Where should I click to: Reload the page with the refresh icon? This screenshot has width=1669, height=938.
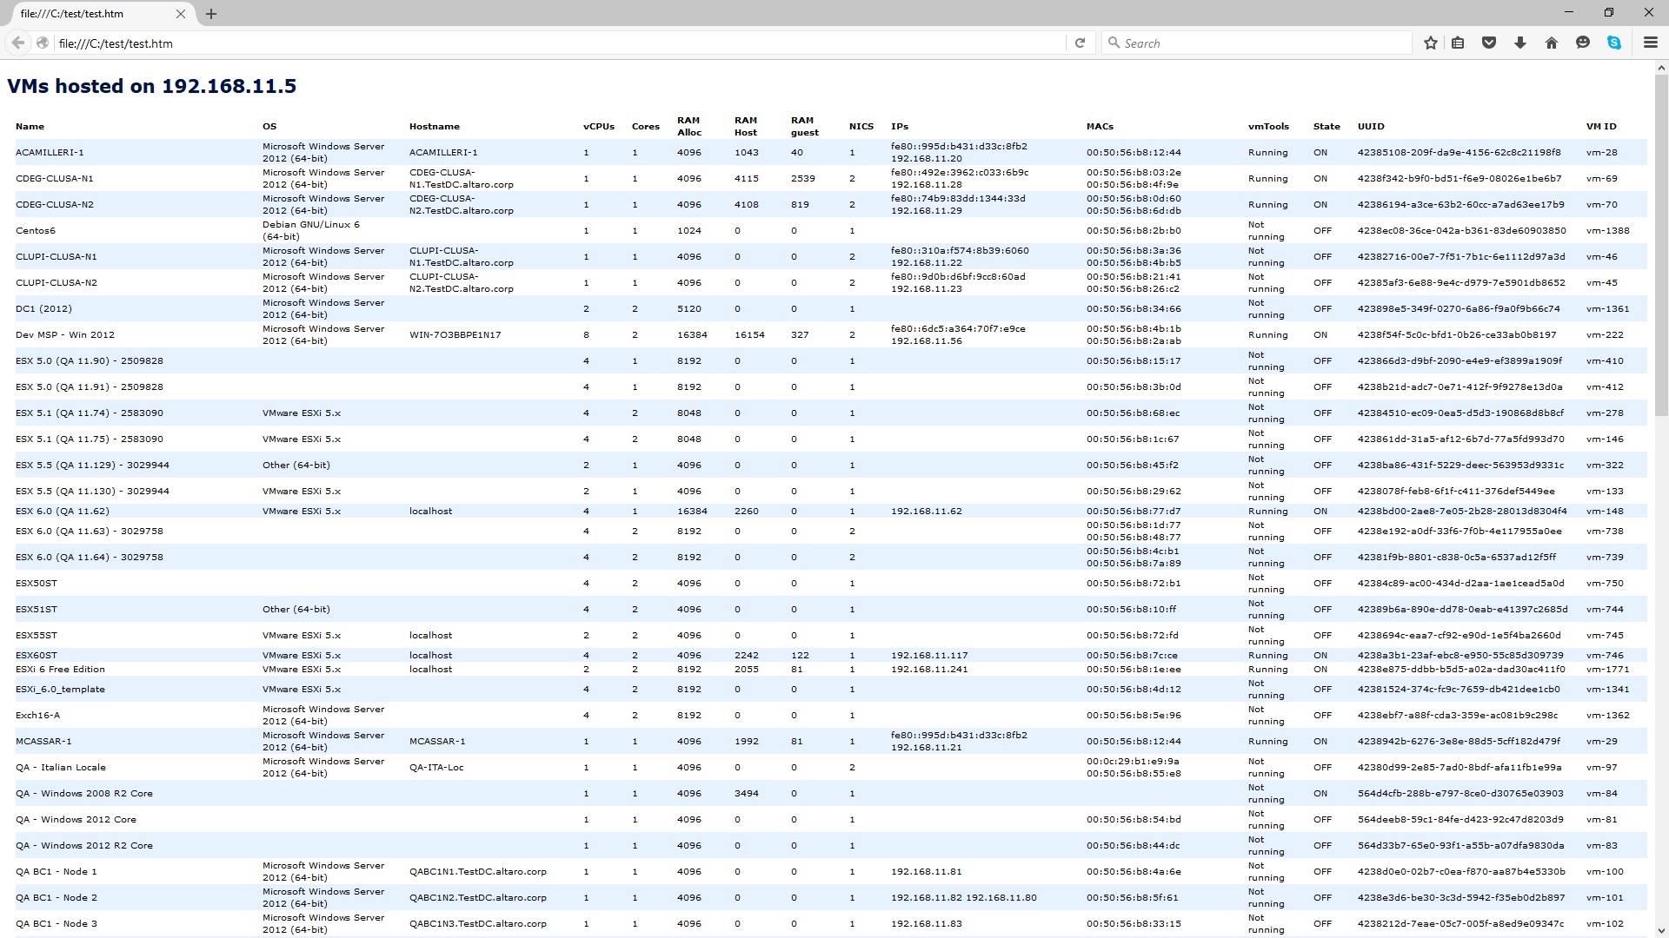tap(1080, 43)
